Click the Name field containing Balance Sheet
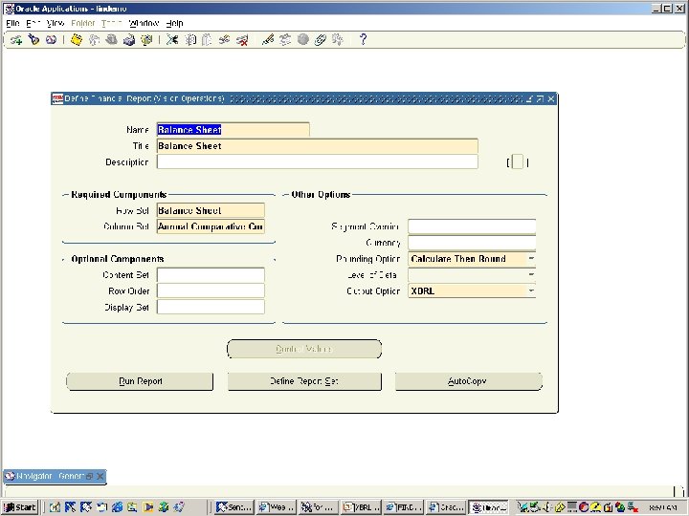This screenshot has width=689, height=516. point(233,130)
